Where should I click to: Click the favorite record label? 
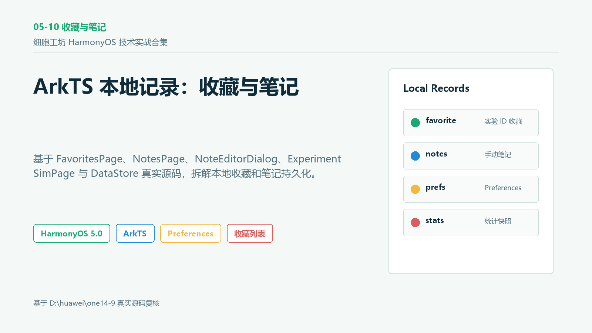(x=441, y=121)
